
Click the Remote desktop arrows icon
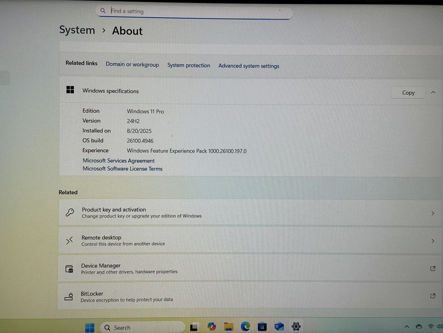69,241
